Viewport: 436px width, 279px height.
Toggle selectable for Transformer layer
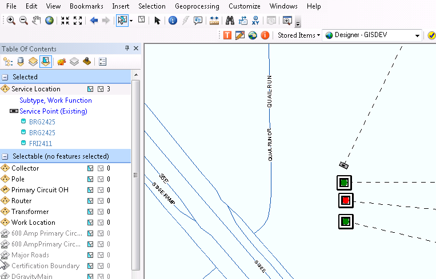tap(90, 212)
